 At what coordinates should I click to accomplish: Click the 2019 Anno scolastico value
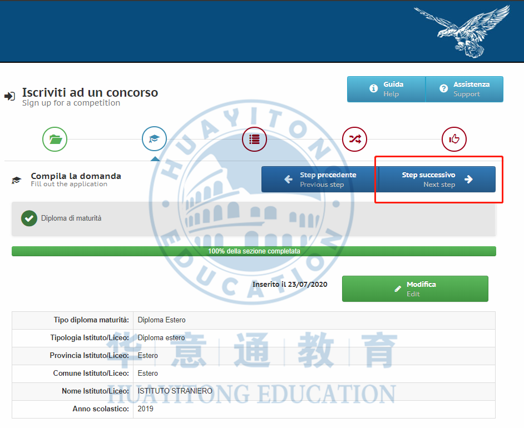(x=145, y=409)
